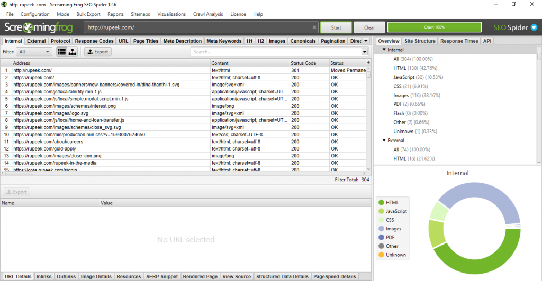Clear the URL field X icon

click(314, 27)
